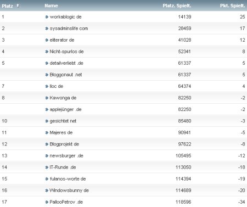The image size is (247, 207).
Task: Click arrow icon beside detailverliebt .de
Action: pos(47,63)
